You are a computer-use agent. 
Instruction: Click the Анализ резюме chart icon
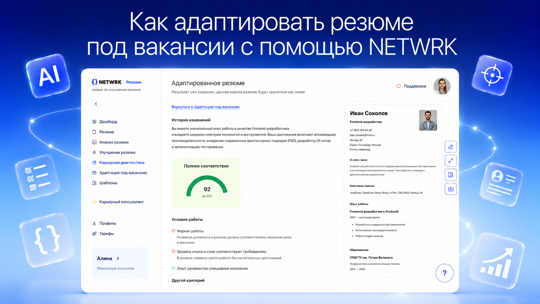[94, 142]
